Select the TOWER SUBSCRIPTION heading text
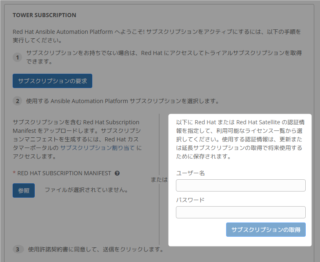The height and width of the screenshot is (262, 320). click(44, 15)
